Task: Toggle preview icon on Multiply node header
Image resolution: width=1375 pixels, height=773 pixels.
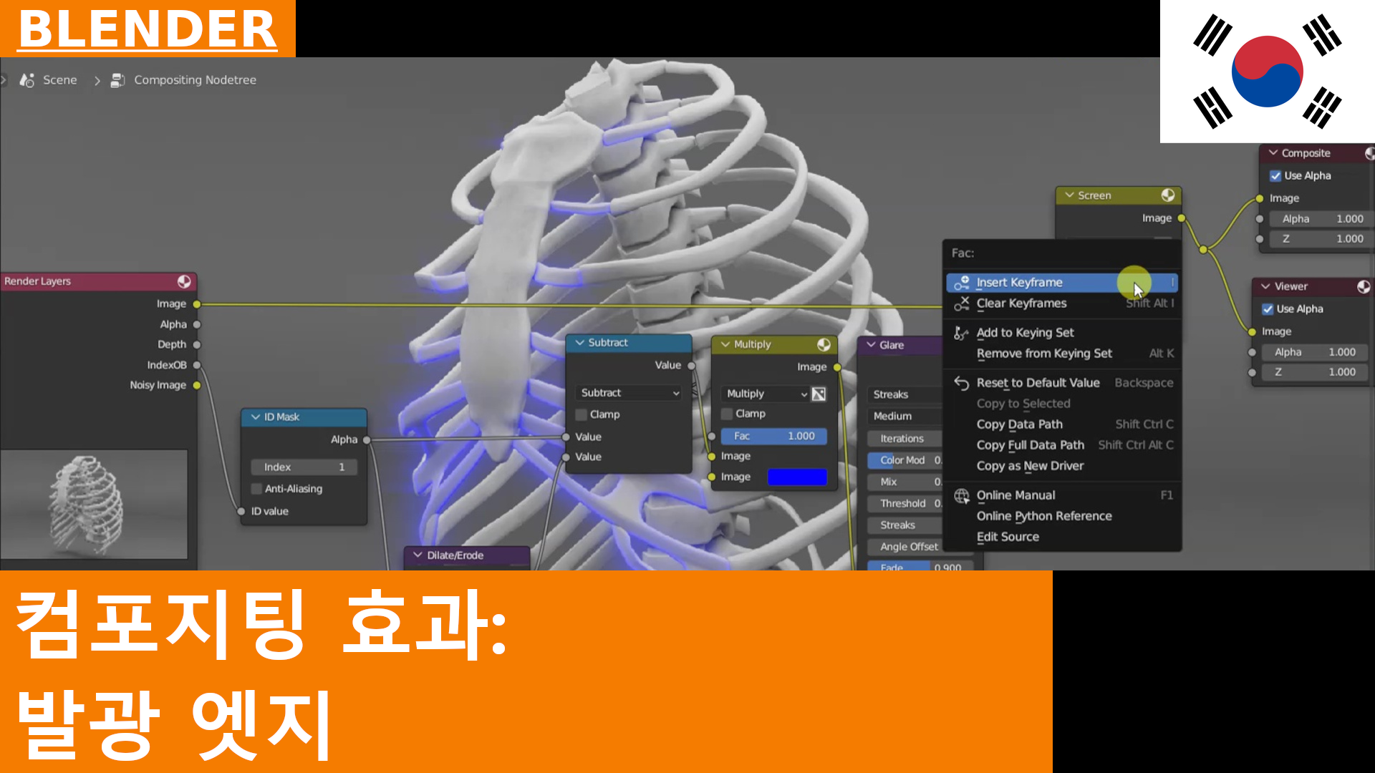Action: [x=824, y=344]
